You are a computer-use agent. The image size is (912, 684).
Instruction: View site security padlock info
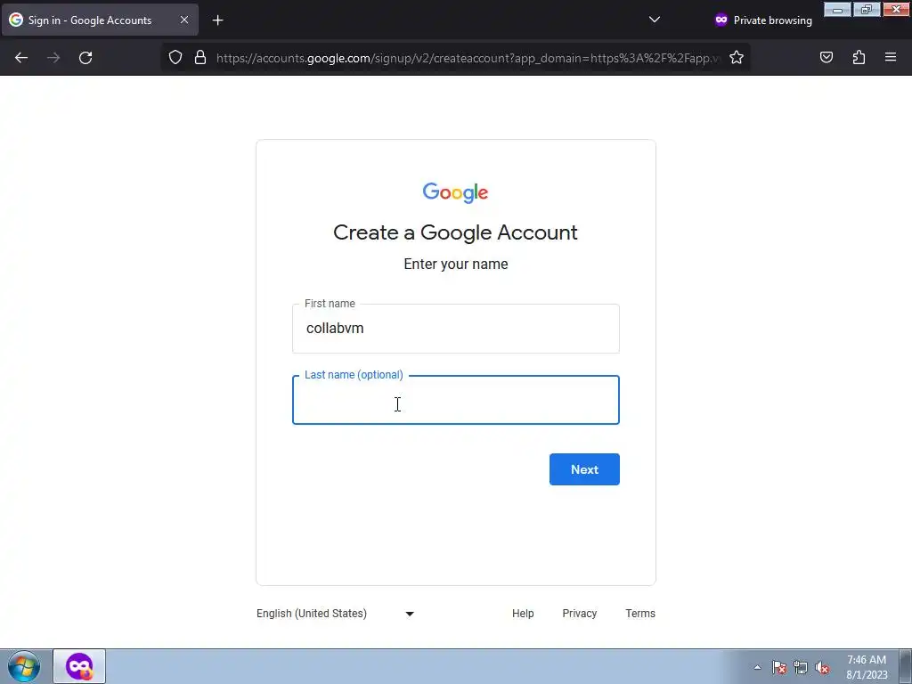click(x=200, y=58)
